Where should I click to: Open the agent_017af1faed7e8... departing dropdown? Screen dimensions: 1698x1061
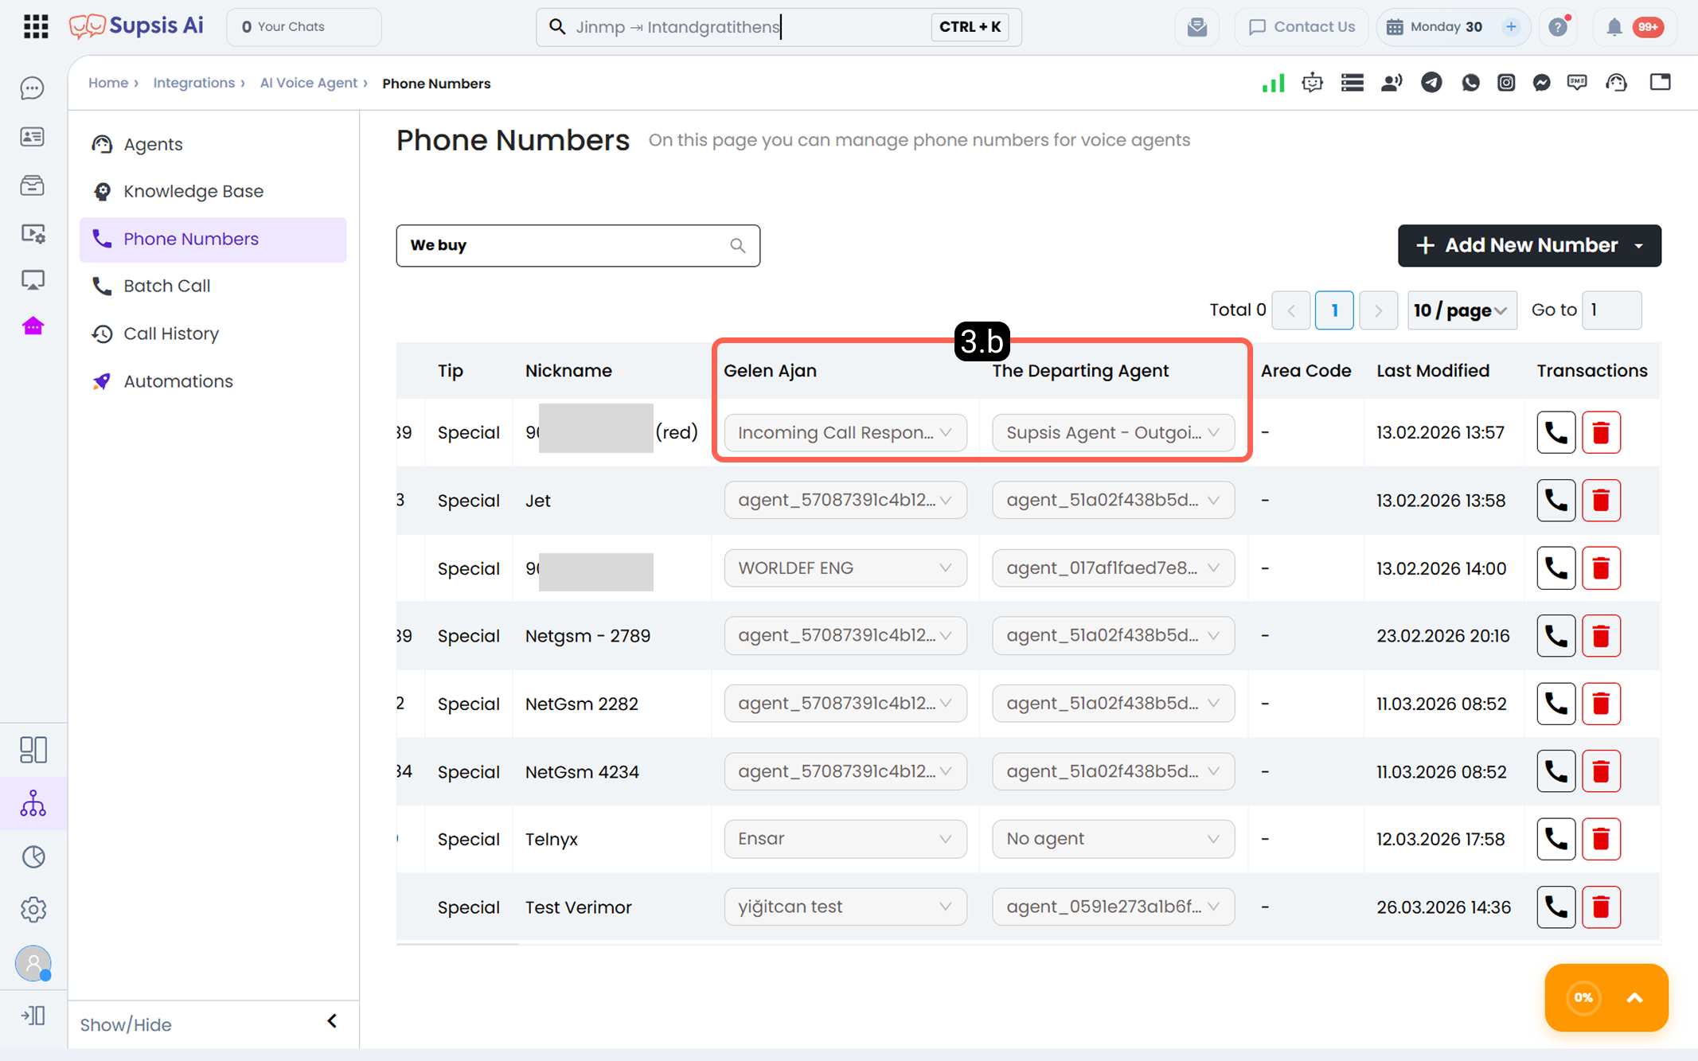(x=1113, y=568)
